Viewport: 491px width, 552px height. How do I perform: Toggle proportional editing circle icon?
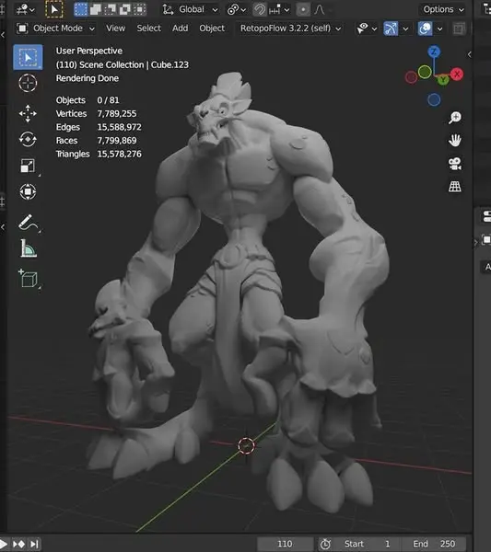coord(303,9)
